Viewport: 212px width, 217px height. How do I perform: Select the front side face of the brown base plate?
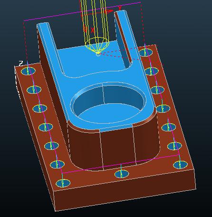[x=125, y=190]
